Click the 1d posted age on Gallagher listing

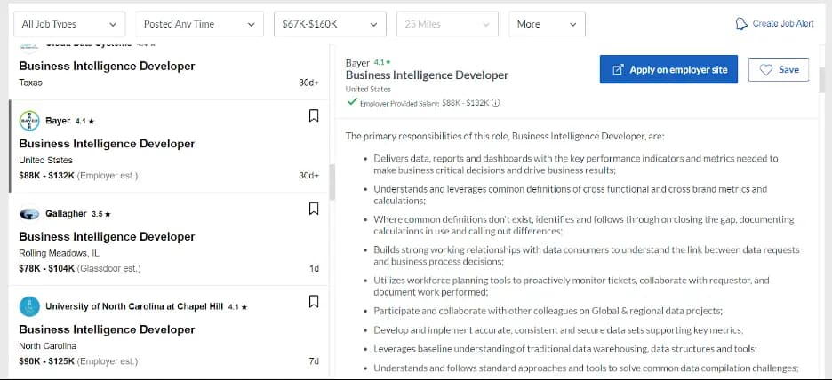tap(314, 269)
